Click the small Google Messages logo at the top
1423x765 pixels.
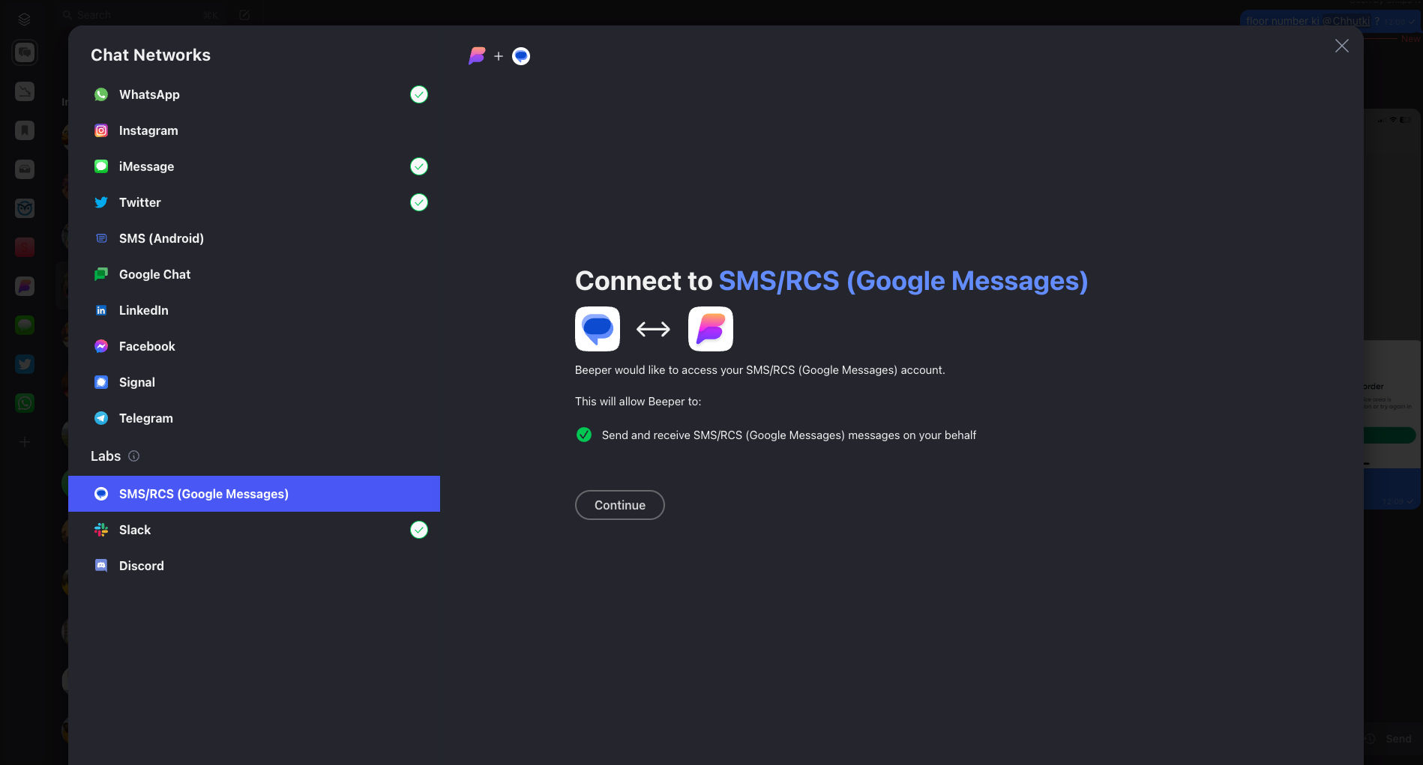[521, 56]
